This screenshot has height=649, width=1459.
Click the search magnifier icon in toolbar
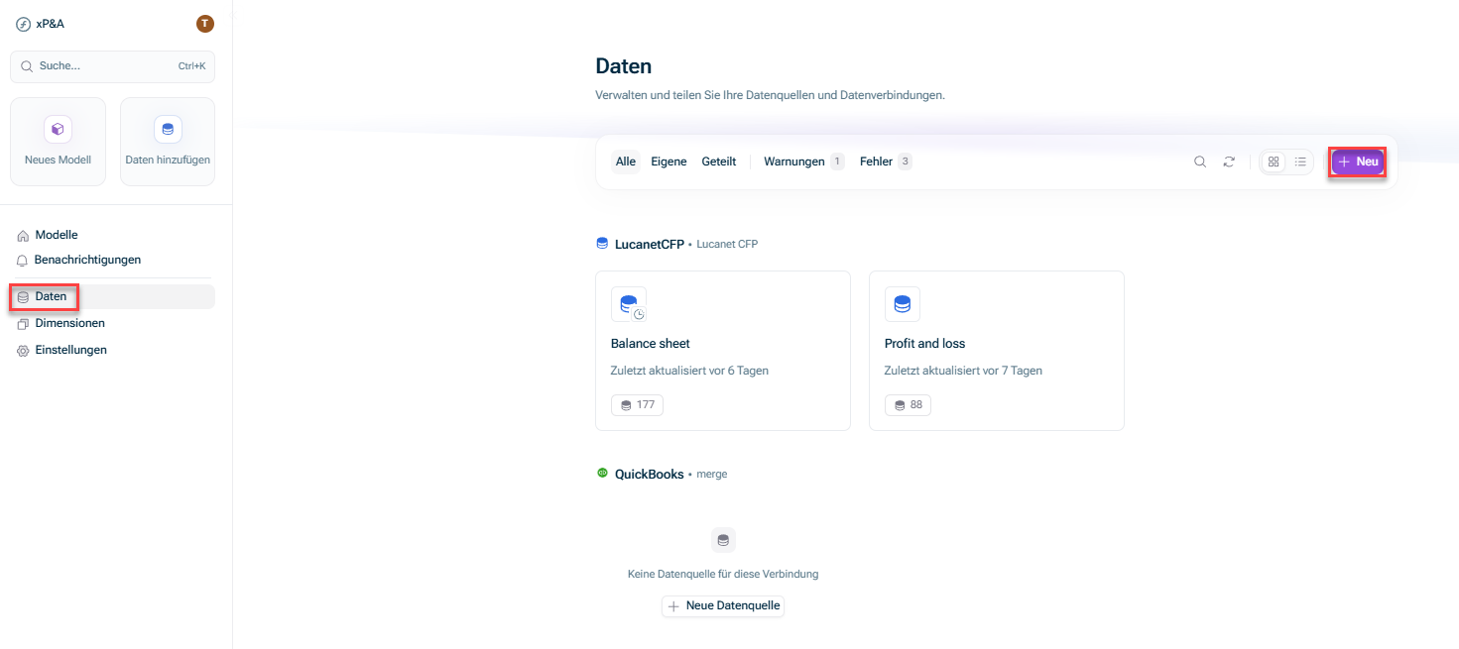click(1200, 162)
